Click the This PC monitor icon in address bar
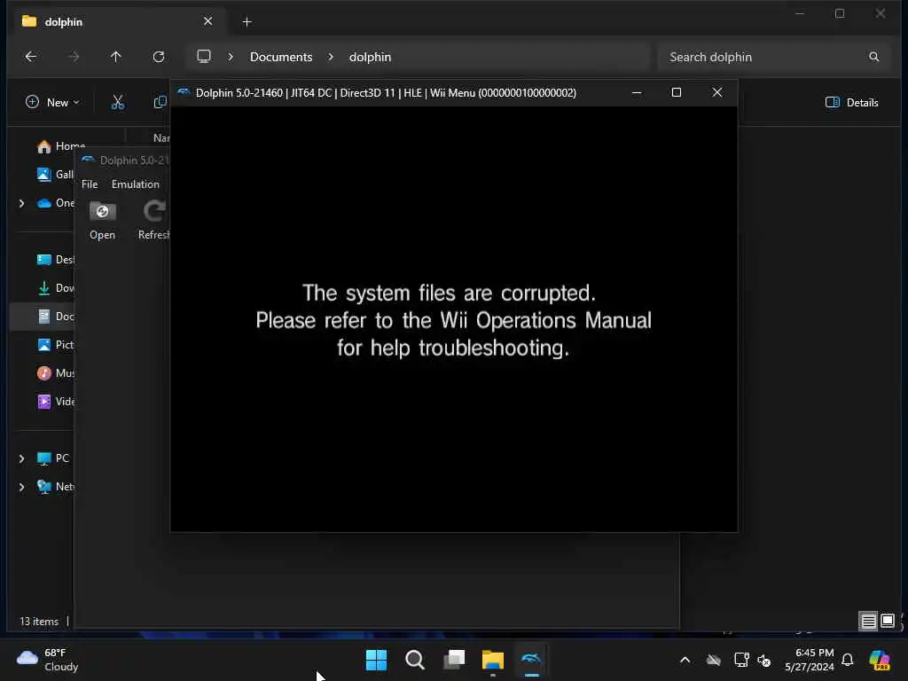908x681 pixels. [x=204, y=56]
